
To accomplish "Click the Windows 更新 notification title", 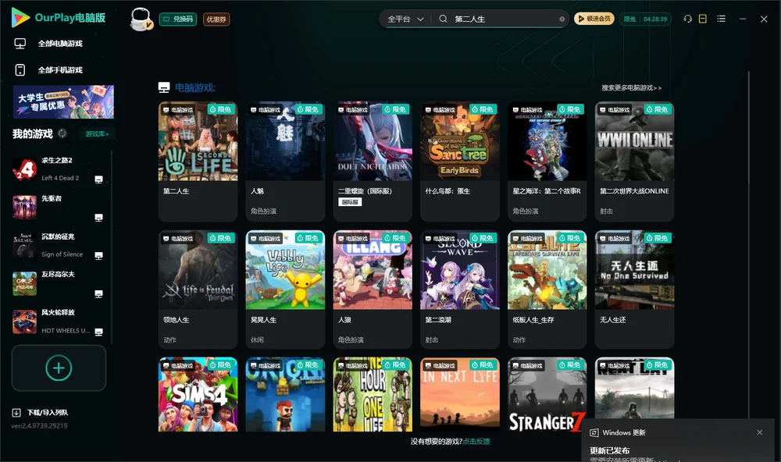I will (x=623, y=432).
